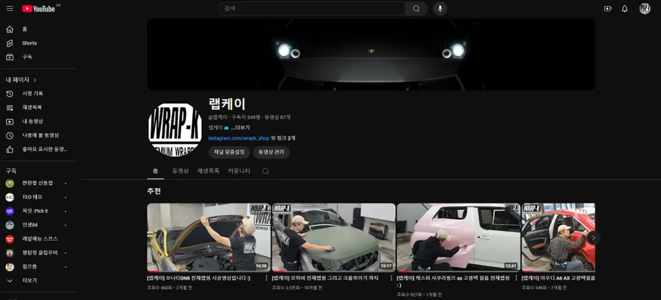Image resolution: width=661 pixels, height=300 pixels.
Task: Click into the 검색 search field
Action: [312, 8]
